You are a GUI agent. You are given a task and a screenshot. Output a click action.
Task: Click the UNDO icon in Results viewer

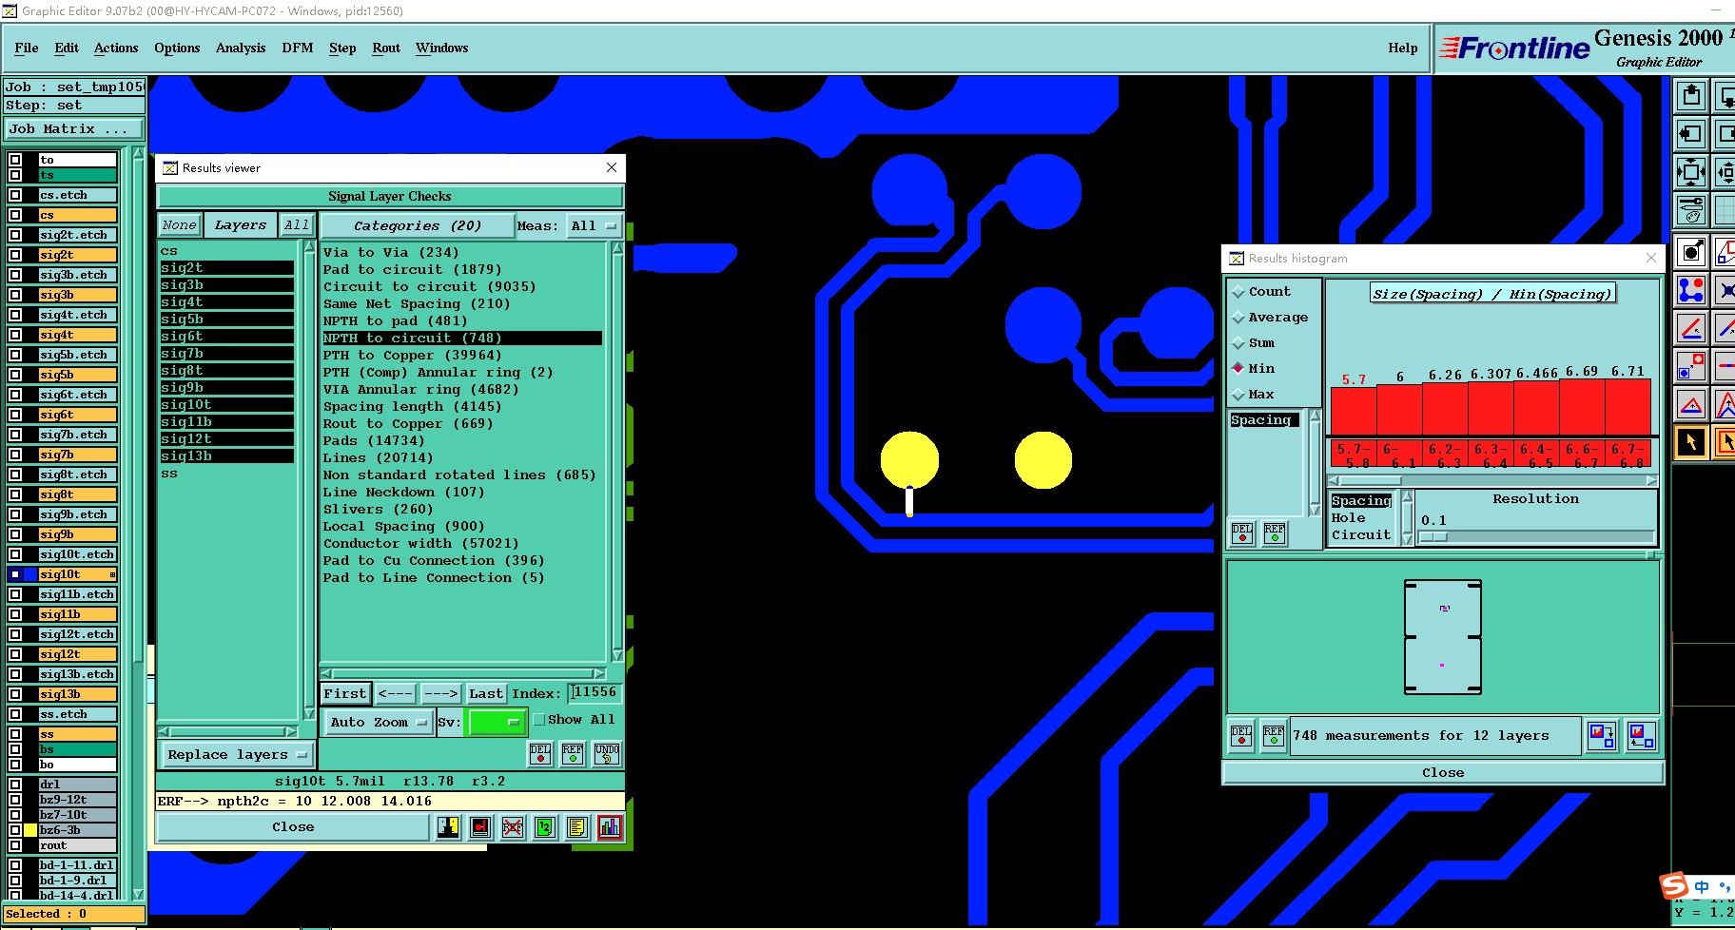[x=607, y=754]
